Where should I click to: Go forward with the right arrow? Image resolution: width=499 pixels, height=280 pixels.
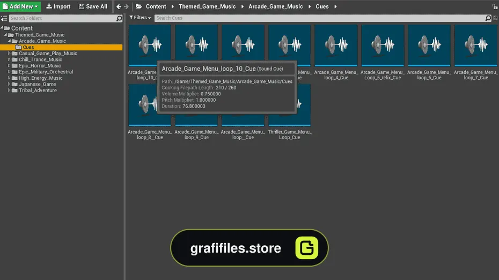coord(126,6)
